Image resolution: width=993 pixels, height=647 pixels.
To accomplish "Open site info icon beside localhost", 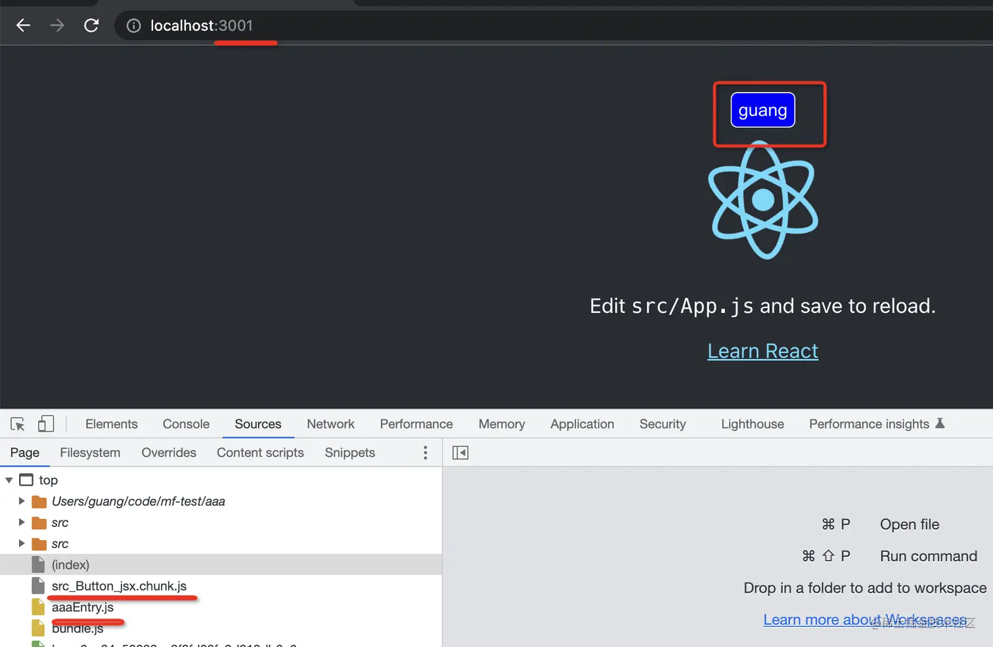I will point(133,26).
